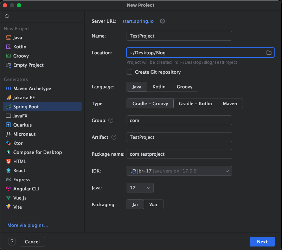Open start.spring.io server link
This screenshot has width=282, height=250.
point(138,21)
